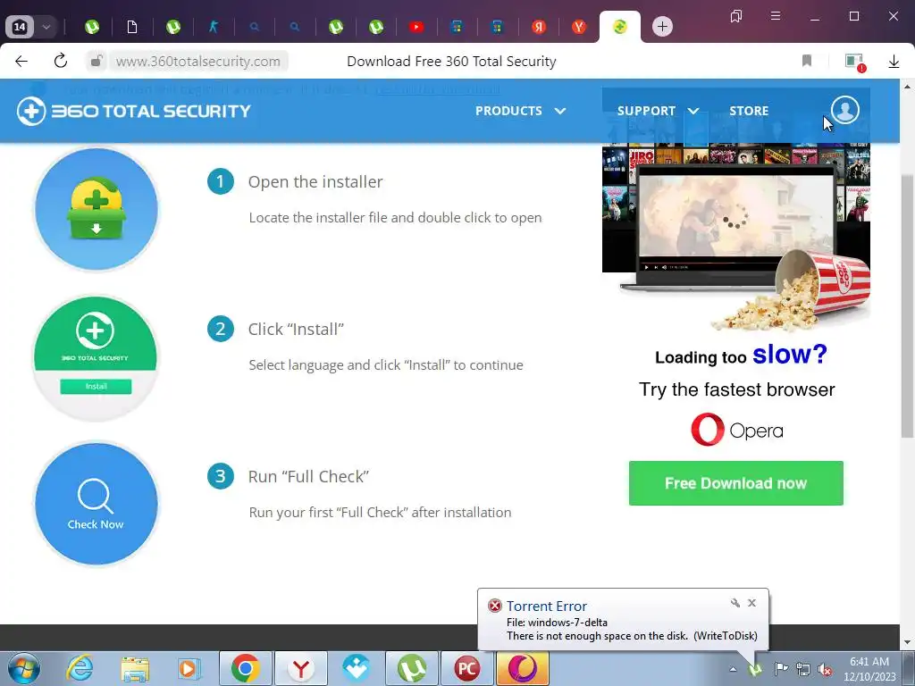Switch to the red Y Yandex Browser tab

click(x=578, y=27)
